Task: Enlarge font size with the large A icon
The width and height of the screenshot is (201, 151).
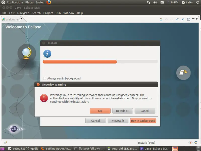Action: pyautogui.click(x=183, y=19)
